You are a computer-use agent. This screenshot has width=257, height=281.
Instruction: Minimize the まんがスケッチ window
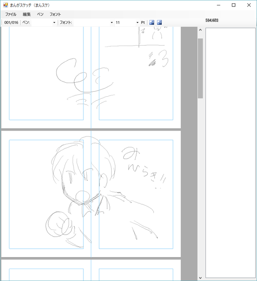point(218,5)
